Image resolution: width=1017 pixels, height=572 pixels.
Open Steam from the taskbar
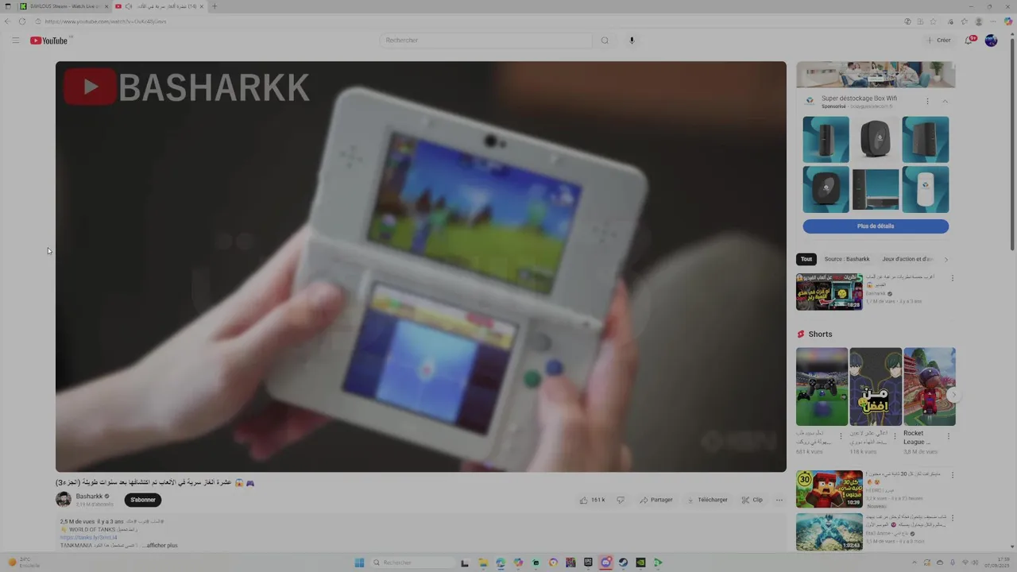point(623,562)
